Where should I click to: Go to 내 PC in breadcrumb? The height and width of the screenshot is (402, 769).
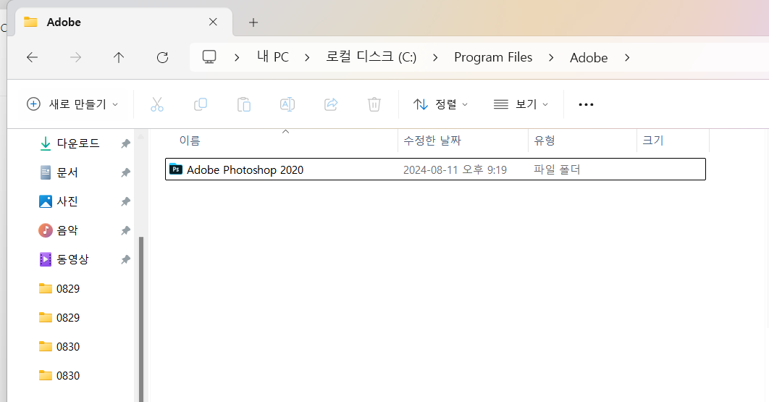(273, 57)
